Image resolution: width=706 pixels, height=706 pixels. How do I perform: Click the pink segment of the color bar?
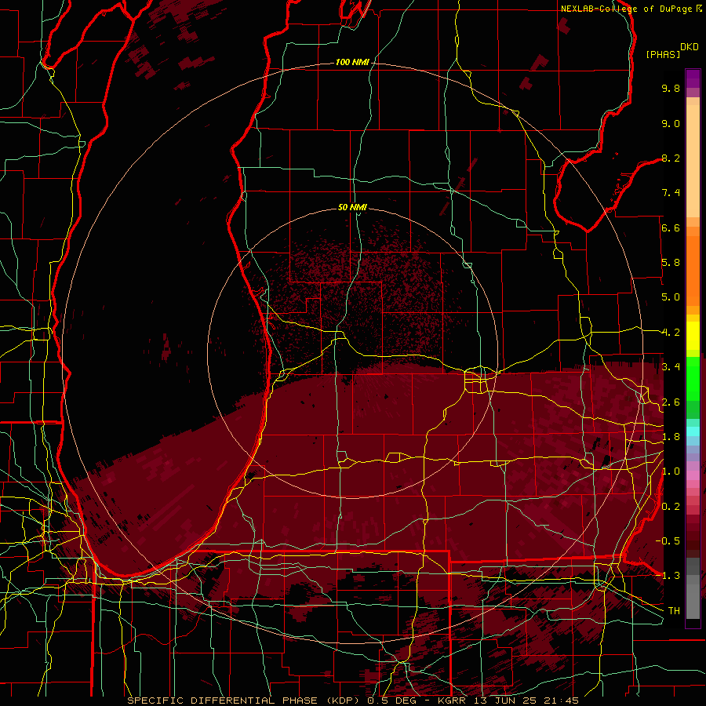point(693,476)
